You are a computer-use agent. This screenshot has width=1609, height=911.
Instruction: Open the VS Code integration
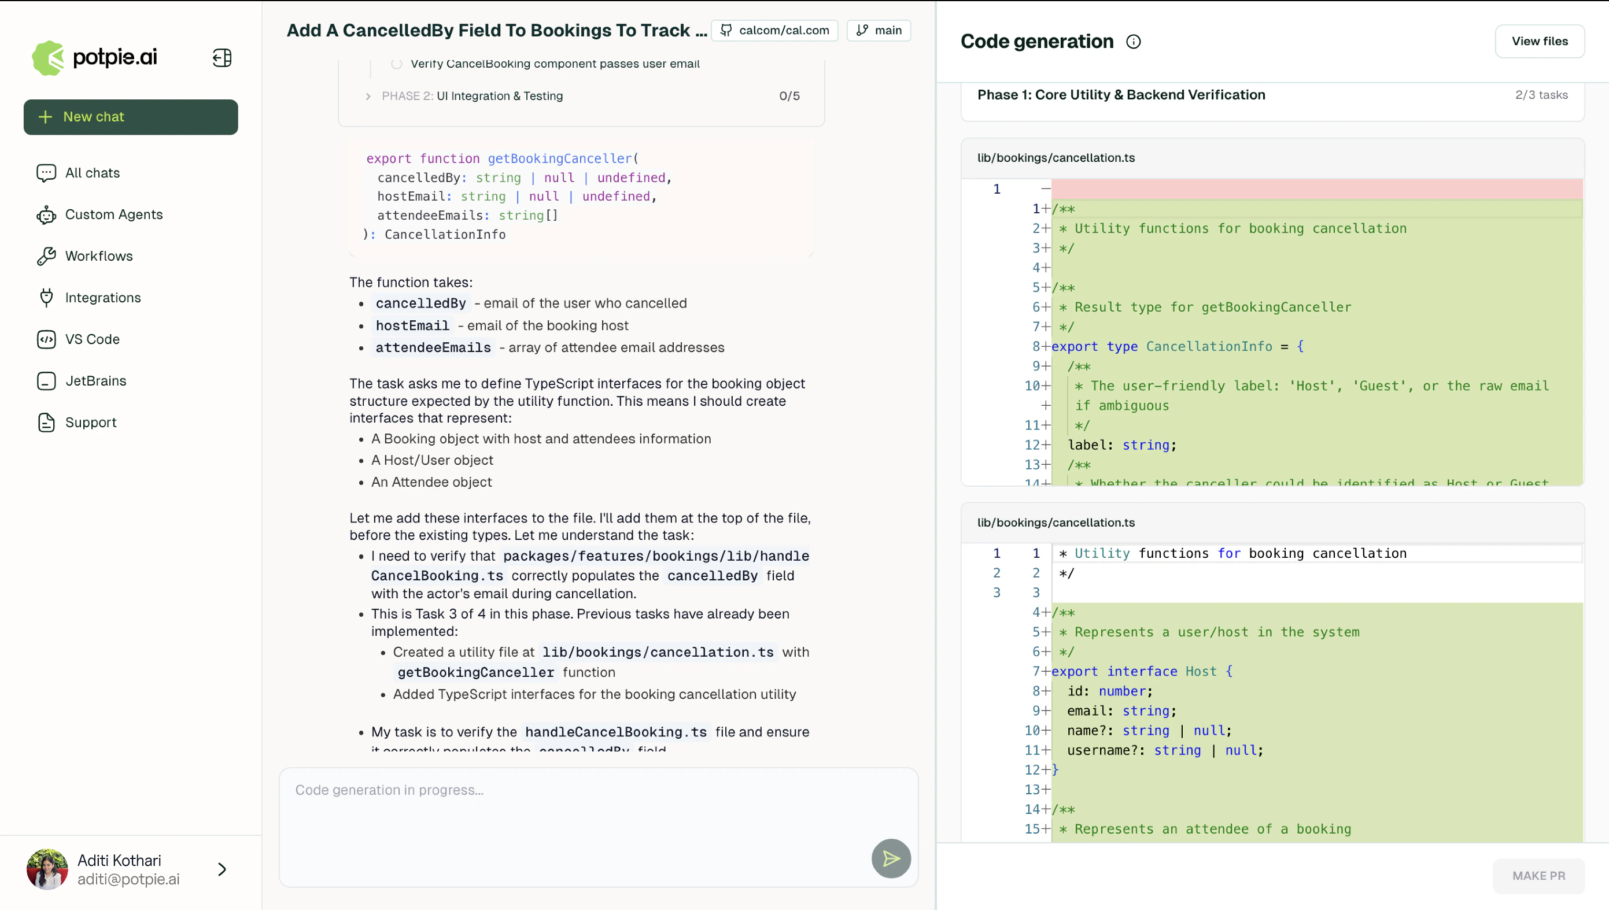pyautogui.click(x=92, y=339)
